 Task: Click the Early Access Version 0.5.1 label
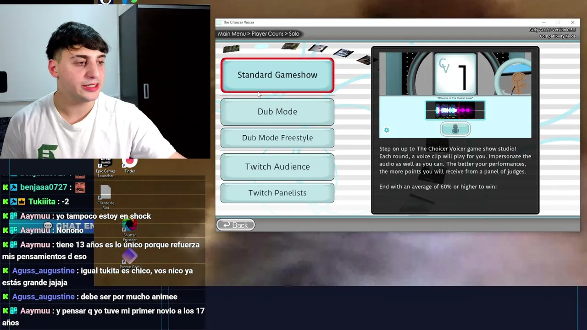coord(552,30)
